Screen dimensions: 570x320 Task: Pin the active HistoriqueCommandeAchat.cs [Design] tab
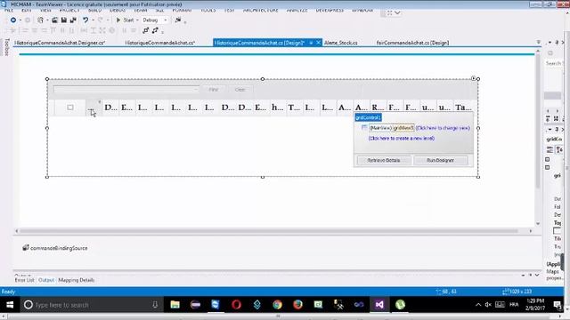point(311,43)
